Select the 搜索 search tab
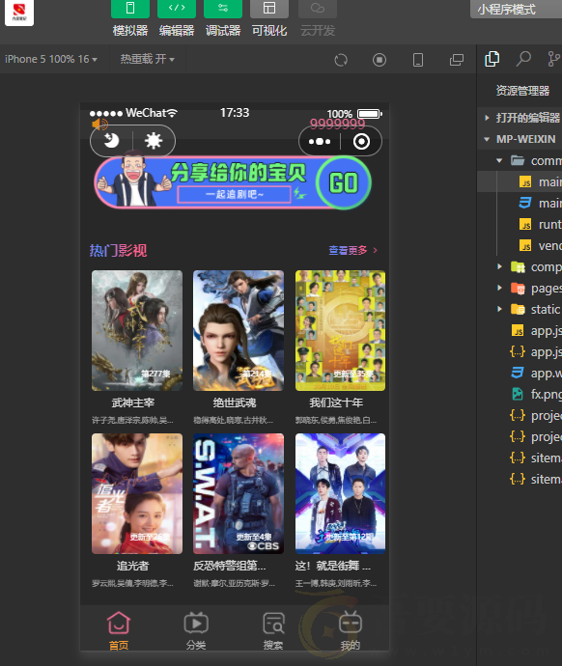Viewport: 562px width, 666px height. tap(273, 630)
